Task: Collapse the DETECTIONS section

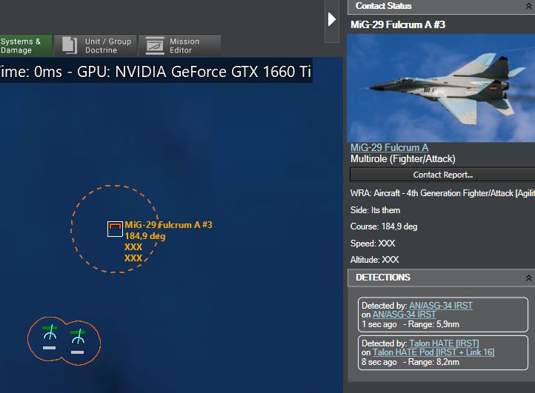Action: 528,278
